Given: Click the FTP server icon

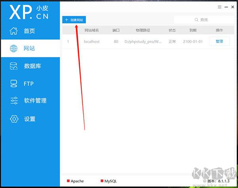Looking at the screenshot, I should tap(13, 84).
